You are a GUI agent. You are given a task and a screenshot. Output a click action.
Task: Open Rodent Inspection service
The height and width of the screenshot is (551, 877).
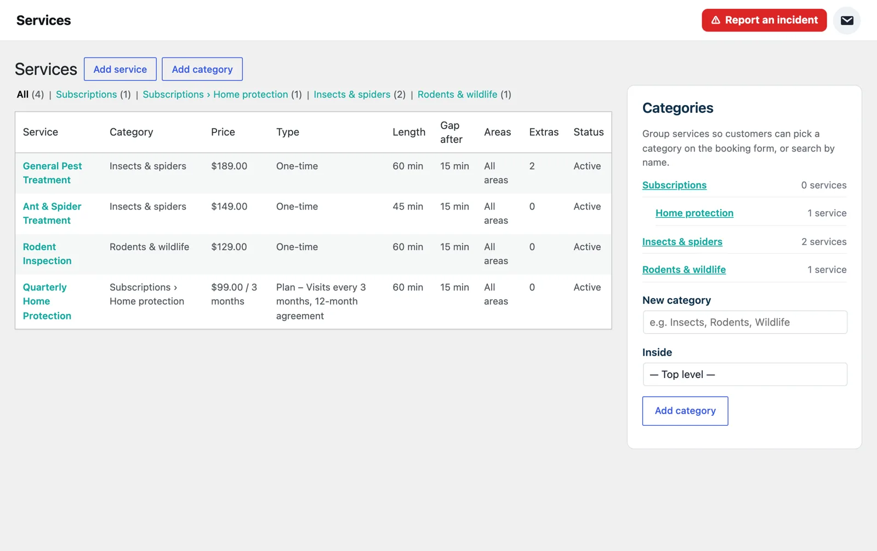tap(47, 254)
